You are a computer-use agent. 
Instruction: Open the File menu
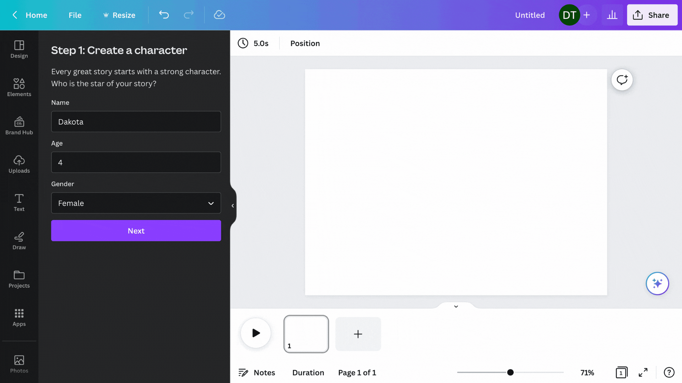tap(75, 15)
